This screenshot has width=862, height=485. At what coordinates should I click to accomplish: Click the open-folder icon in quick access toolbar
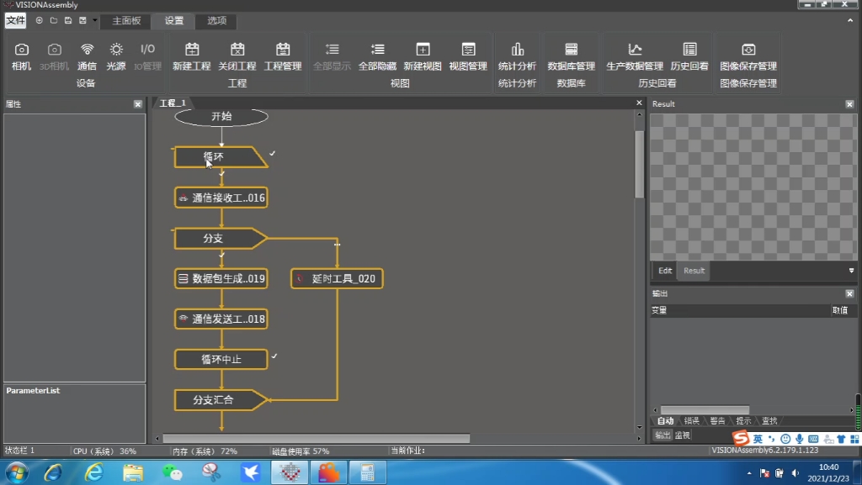coord(53,20)
